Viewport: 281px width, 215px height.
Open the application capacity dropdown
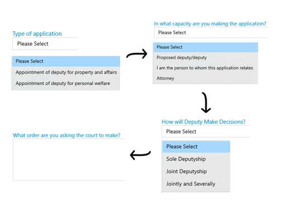point(211,32)
